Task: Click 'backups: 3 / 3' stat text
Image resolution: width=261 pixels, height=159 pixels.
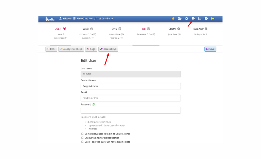Action: click(x=200, y=34)
